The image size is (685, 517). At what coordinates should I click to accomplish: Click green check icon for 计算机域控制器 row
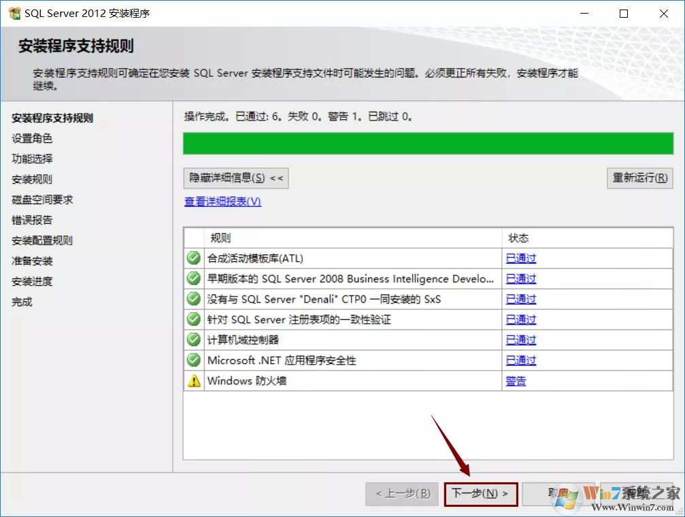194,339
